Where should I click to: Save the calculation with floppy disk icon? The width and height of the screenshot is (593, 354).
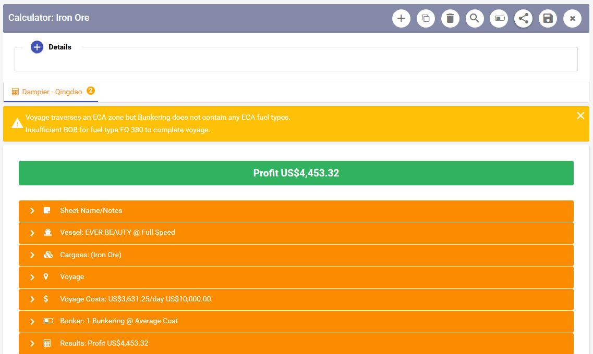548,19
